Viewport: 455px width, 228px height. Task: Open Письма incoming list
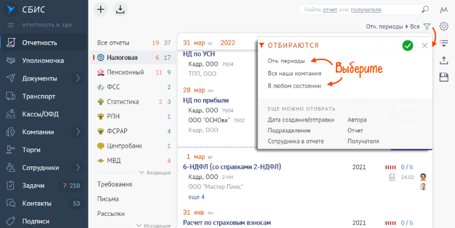pos(108,199)
